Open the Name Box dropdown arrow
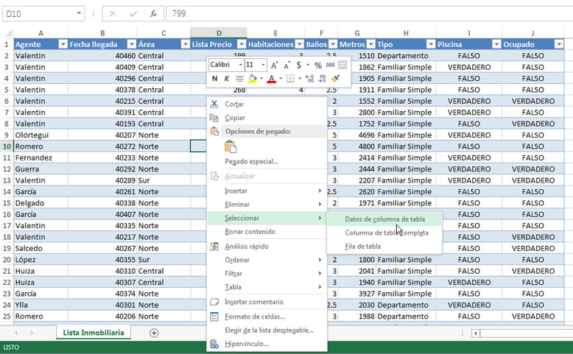 coord(79,13)
